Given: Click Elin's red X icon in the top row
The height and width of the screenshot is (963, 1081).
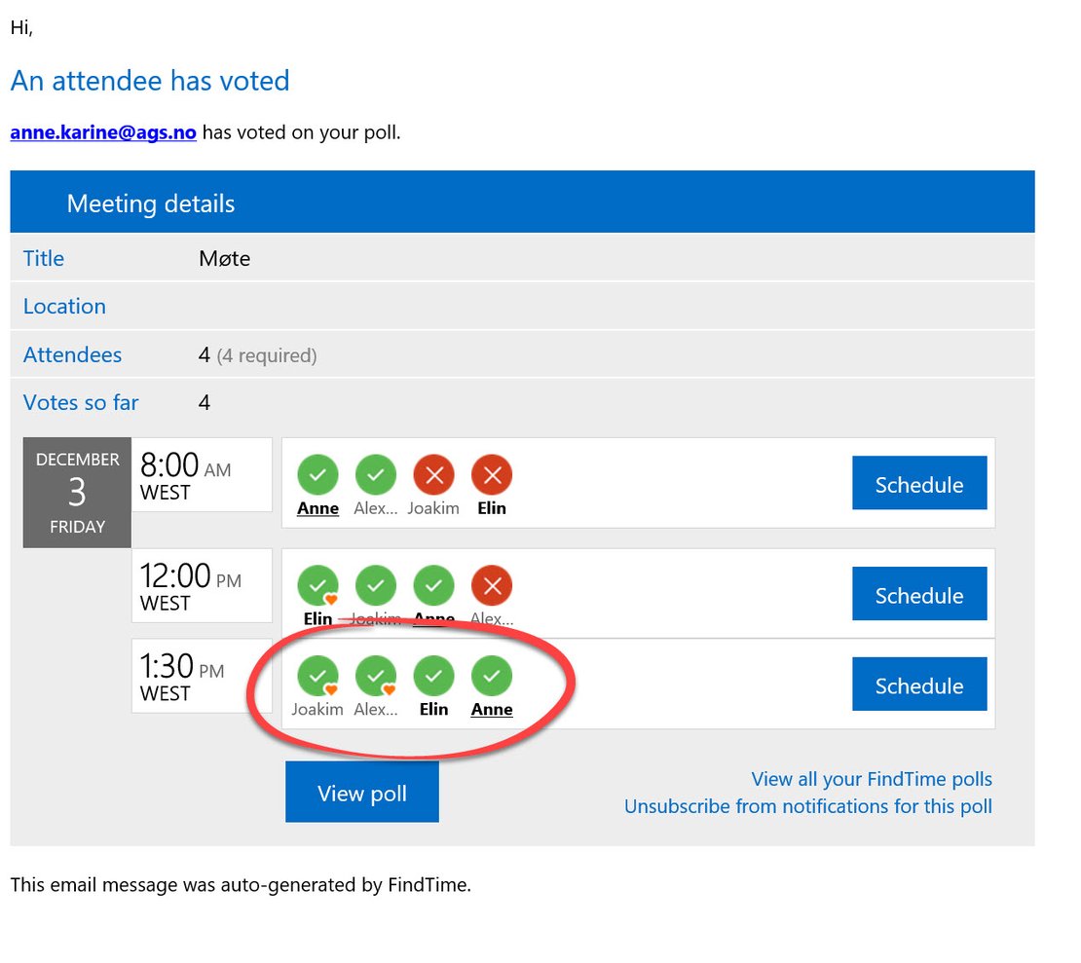Looking at the screenshot, I should (492, 475).
